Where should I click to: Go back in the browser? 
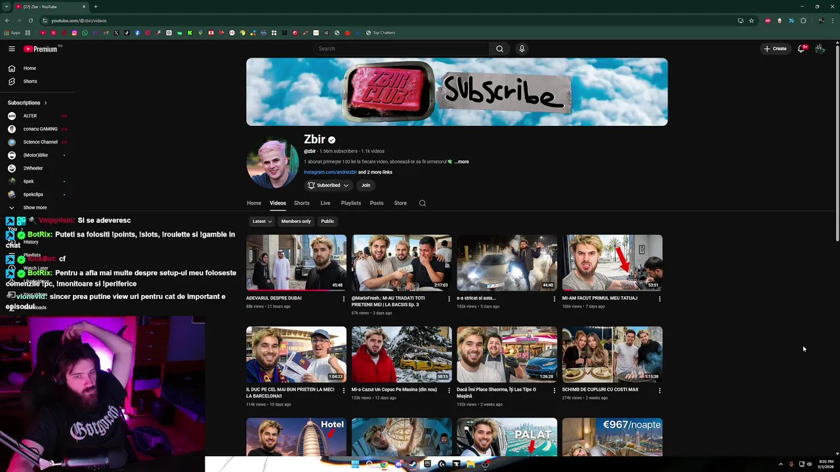(7, 20)
